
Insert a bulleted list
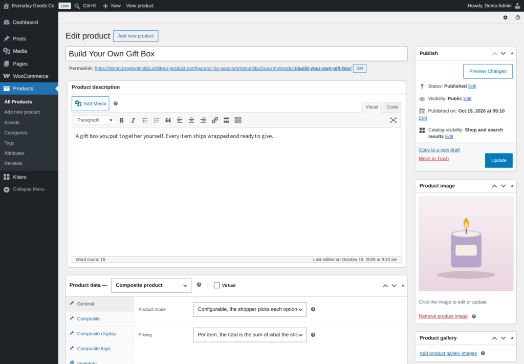click(145, 120)
